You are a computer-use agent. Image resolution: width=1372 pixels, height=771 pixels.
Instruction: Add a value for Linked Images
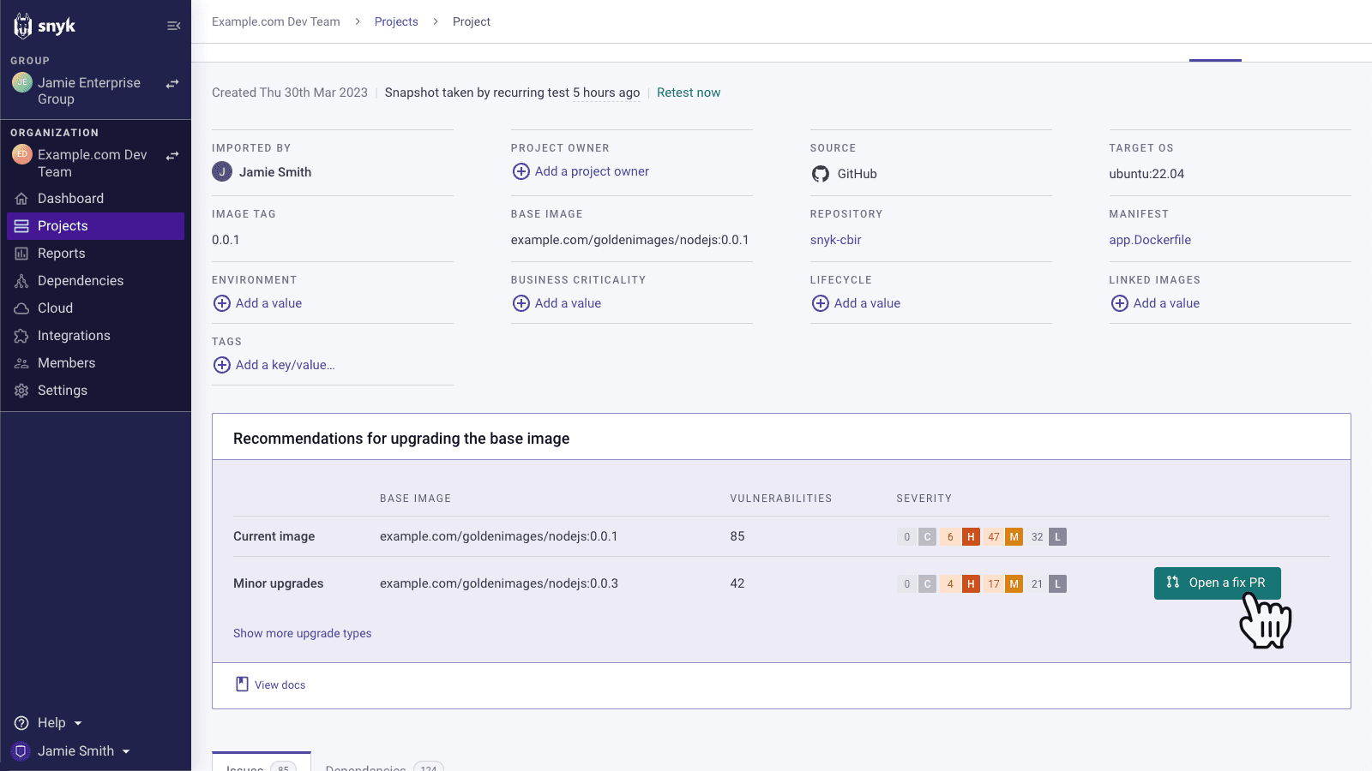(1155, 303)
